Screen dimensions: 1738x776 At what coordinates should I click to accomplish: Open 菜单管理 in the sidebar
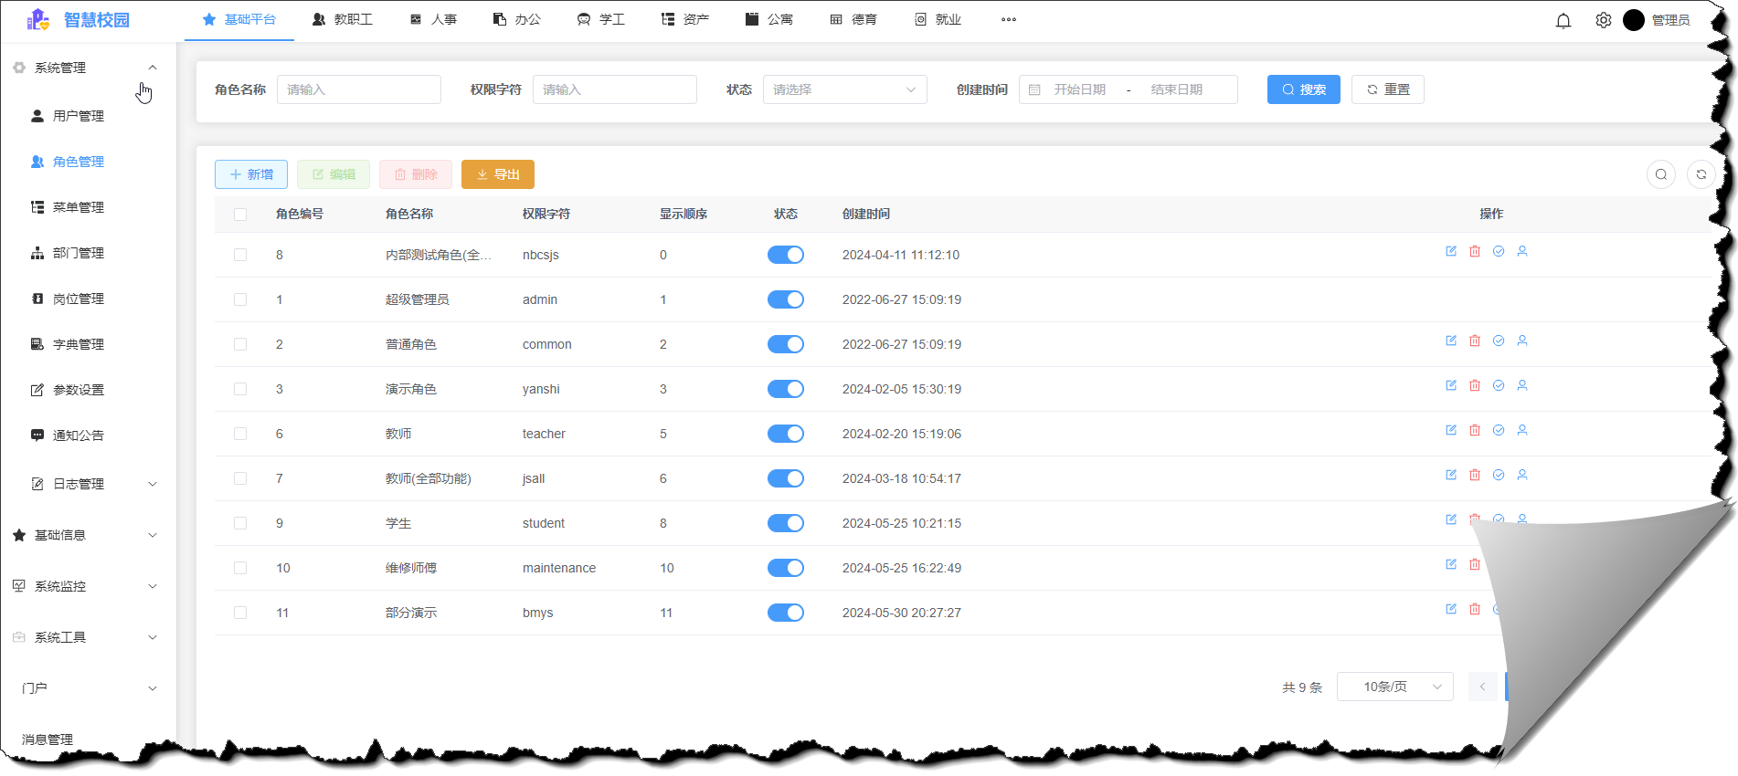(x=78, y=207)
